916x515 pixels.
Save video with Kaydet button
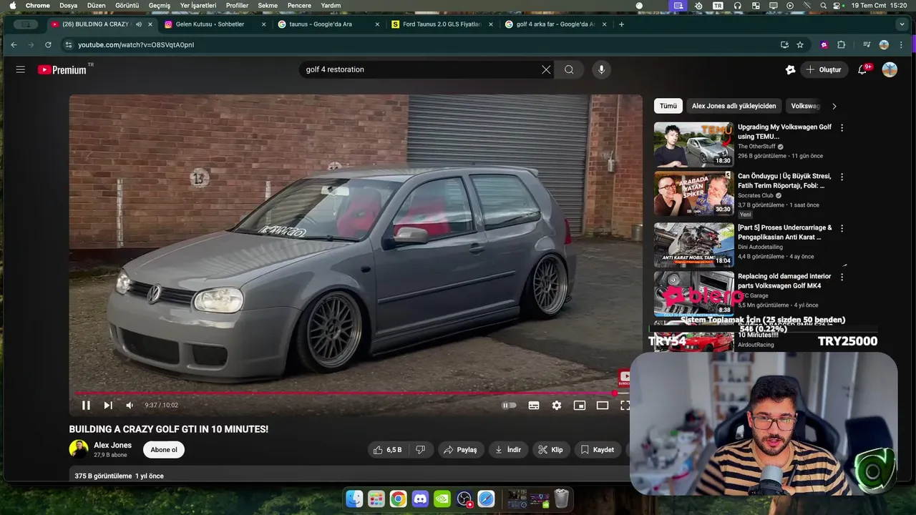click(597, 450)
